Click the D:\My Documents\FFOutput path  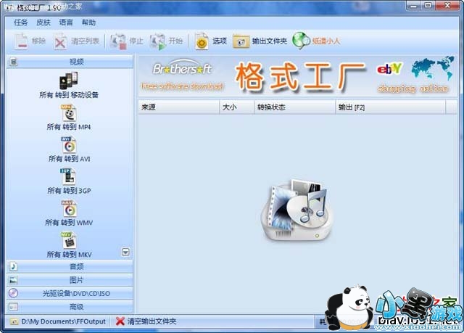pos(63,321)
